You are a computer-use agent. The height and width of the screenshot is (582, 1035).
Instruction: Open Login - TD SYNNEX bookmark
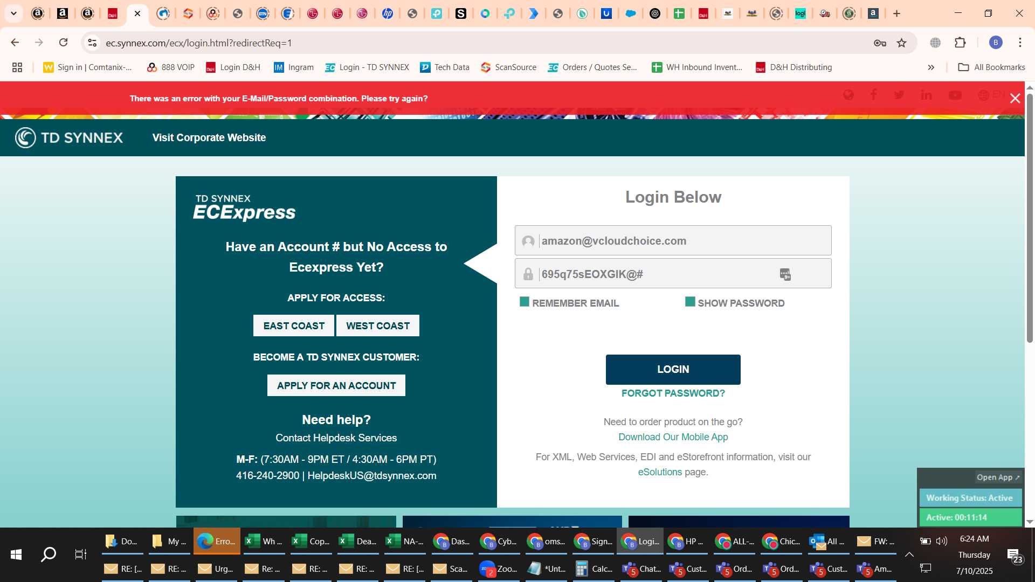tap(367, 67)
